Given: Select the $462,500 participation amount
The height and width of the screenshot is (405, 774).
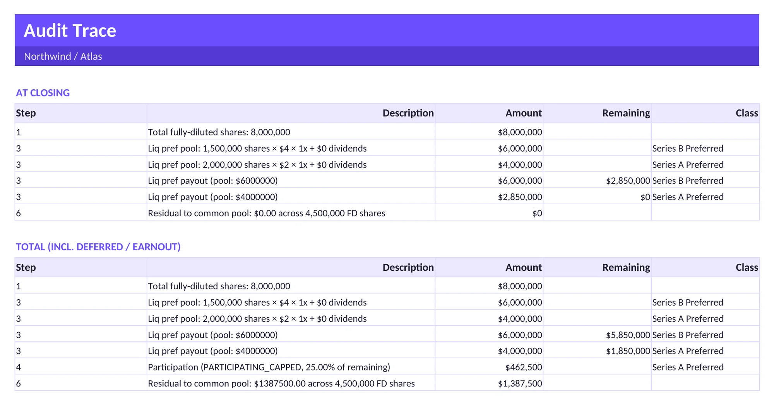Looking at the screenshot, I should tap(524, 367).
